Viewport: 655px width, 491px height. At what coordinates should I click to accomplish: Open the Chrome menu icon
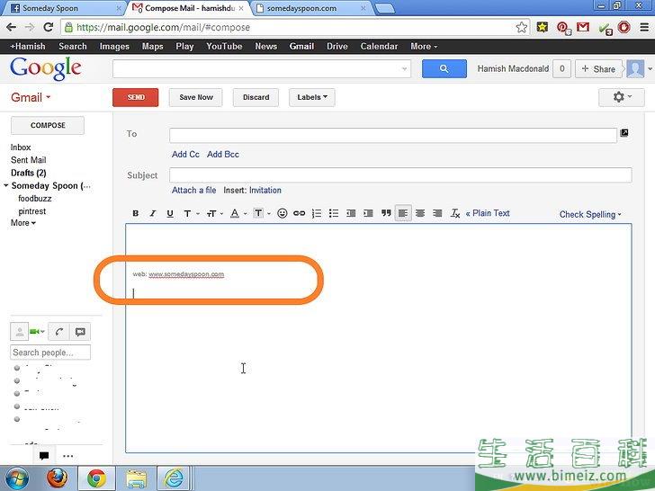(644, 28)
